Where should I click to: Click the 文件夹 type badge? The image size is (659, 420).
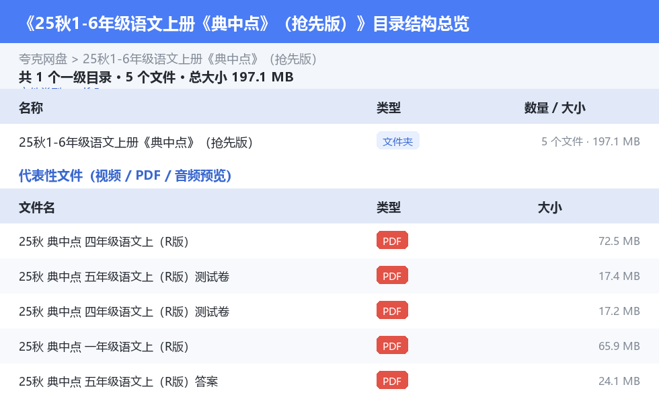[397, 141]
